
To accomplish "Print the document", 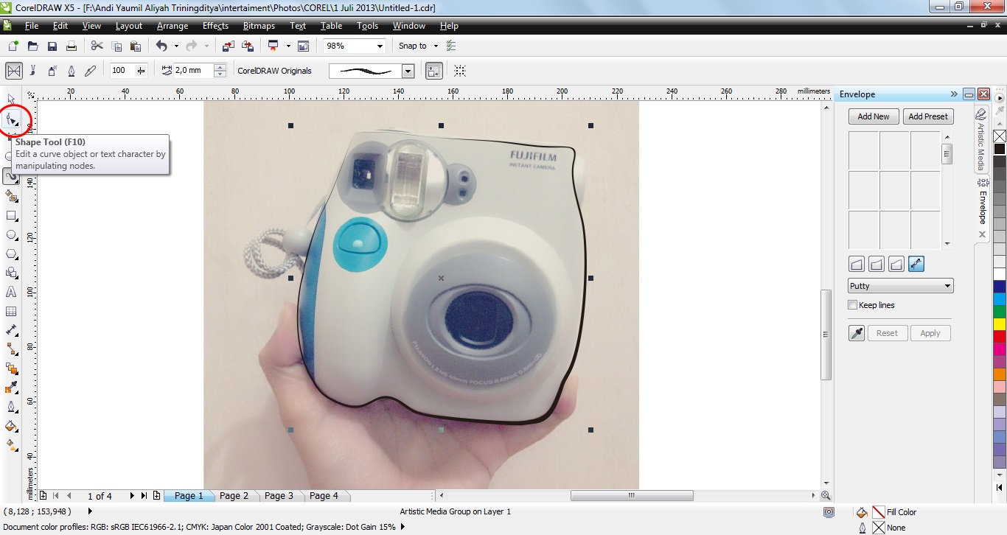I will (x=72, y=46).
